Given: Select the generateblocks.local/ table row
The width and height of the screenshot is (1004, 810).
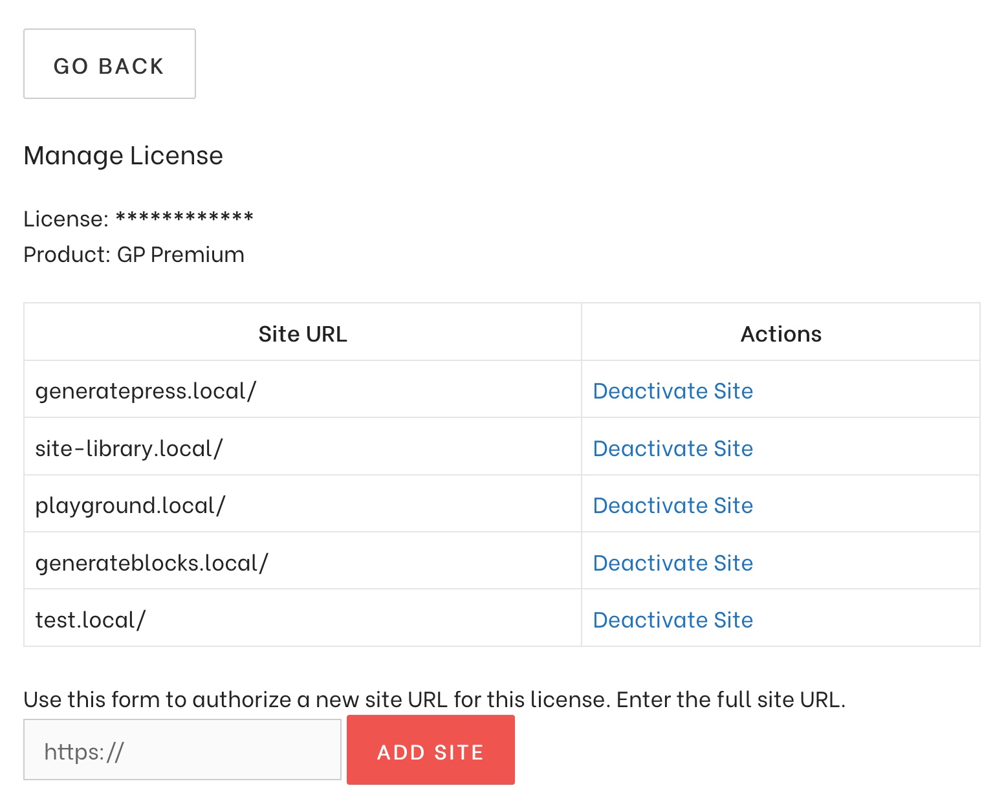Looking at the screenshot, I should point(152,561).
